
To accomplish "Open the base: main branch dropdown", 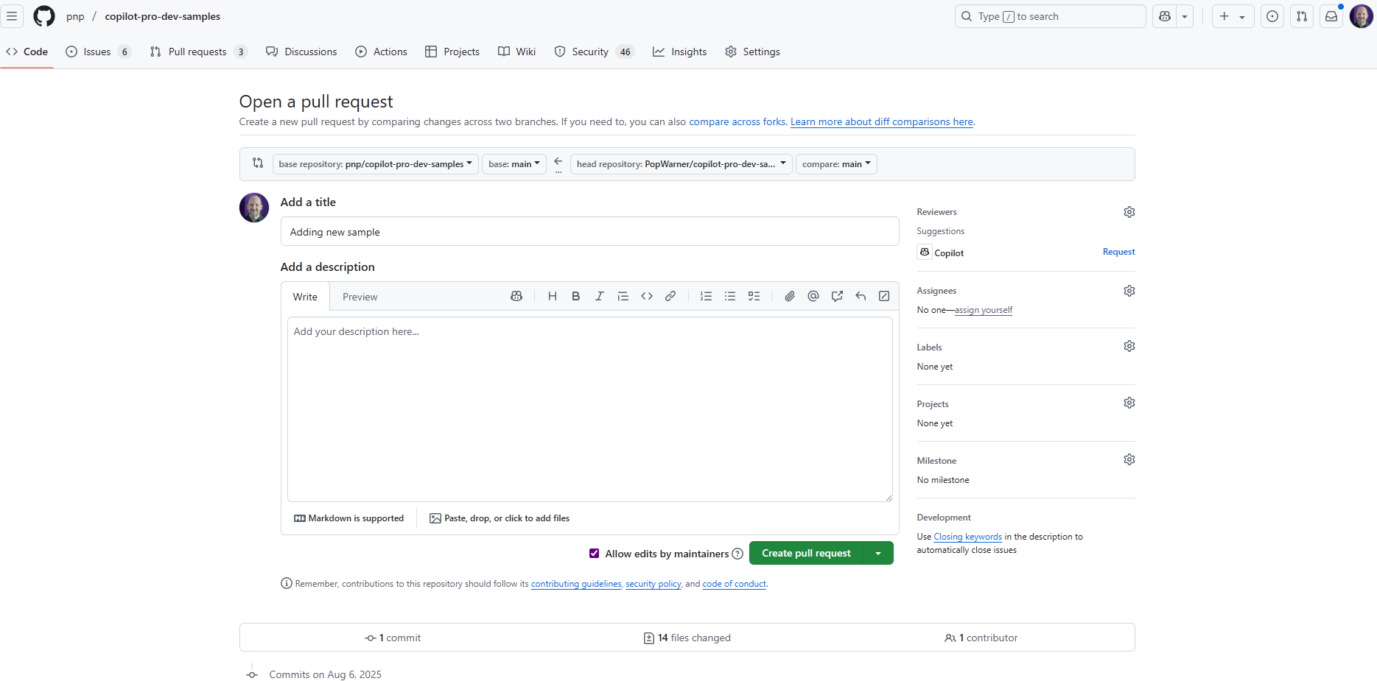I will pyautogui.click(x=514, y=164).
